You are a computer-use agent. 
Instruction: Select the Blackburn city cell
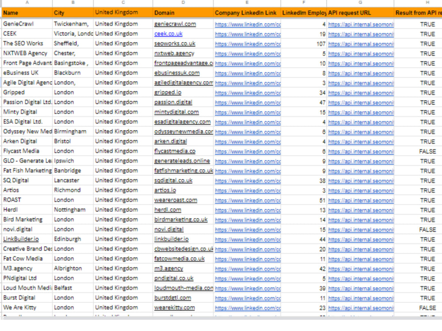73,73
